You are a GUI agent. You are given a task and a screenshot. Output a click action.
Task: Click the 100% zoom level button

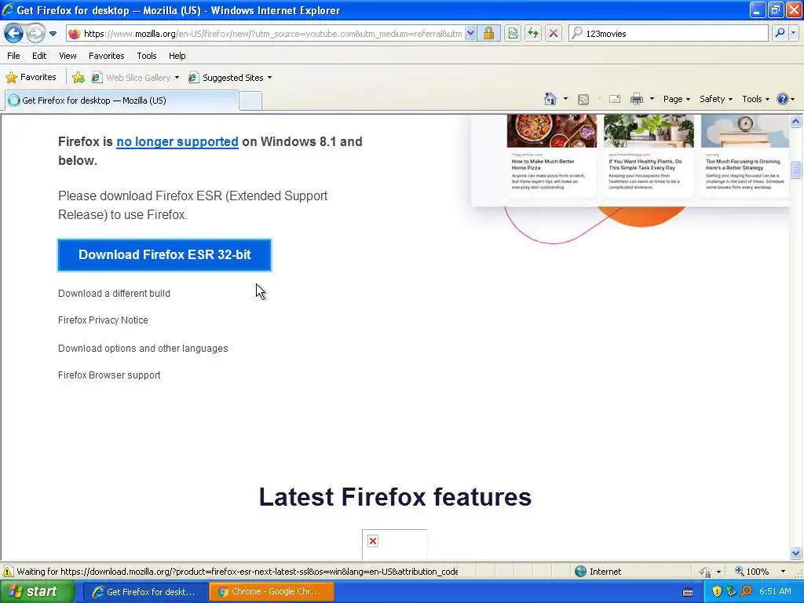coord(752,572)
